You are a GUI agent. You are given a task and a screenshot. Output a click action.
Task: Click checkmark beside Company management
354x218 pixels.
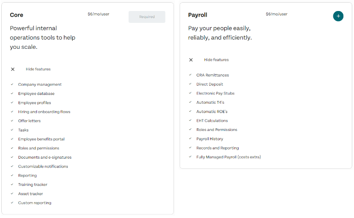[x=12, y=84]
